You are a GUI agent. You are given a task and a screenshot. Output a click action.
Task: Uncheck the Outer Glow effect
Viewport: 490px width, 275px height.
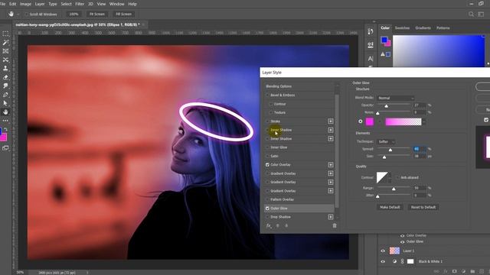pyautogui.click(x=267, y=209)
